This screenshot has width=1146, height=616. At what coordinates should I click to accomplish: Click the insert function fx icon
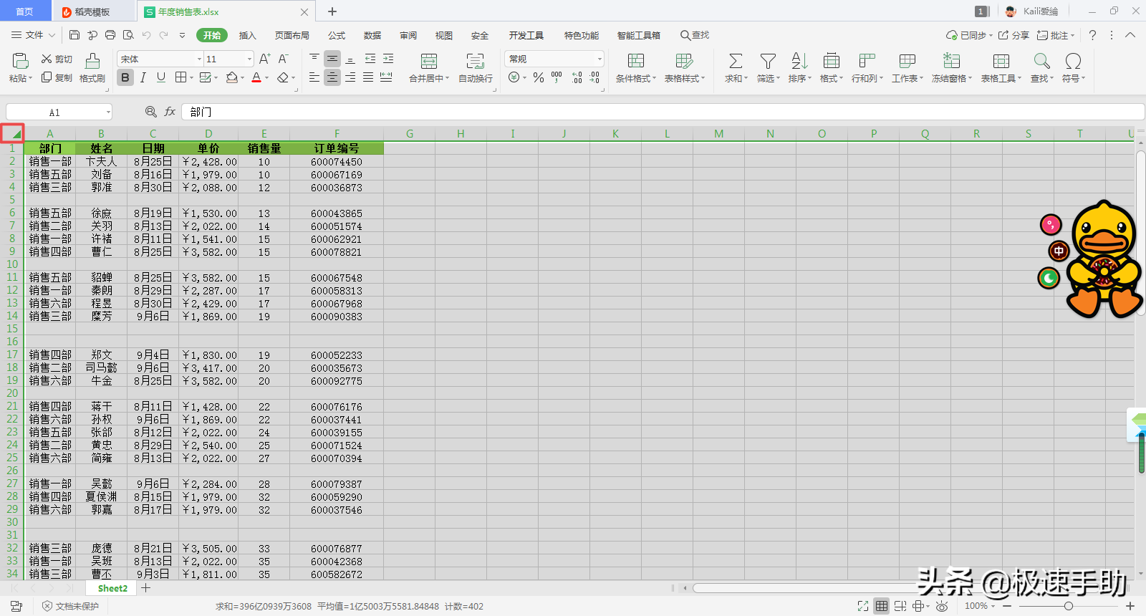[x=170, y=112]
